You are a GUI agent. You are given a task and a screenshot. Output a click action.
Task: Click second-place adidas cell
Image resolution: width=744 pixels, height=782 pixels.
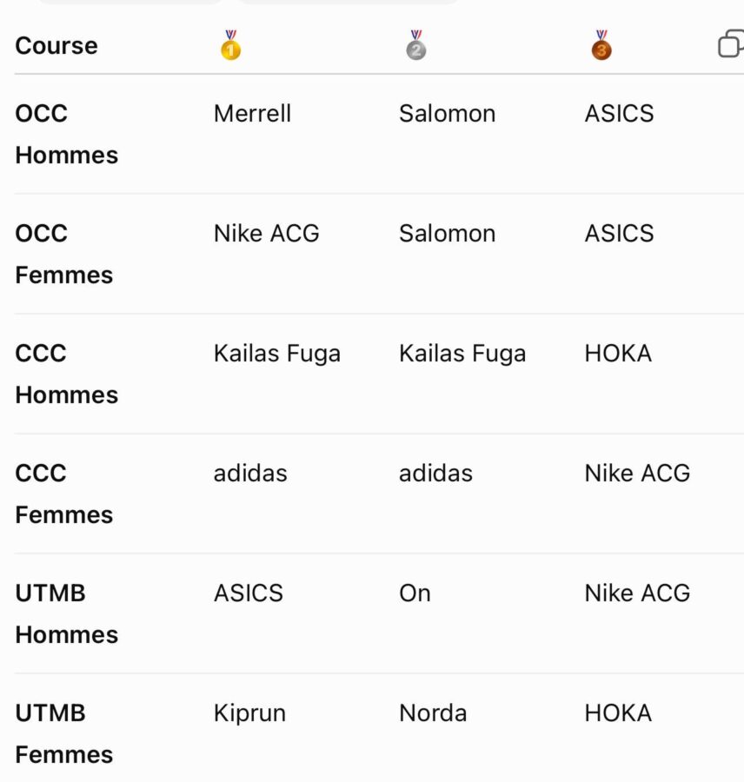(435, 474)
